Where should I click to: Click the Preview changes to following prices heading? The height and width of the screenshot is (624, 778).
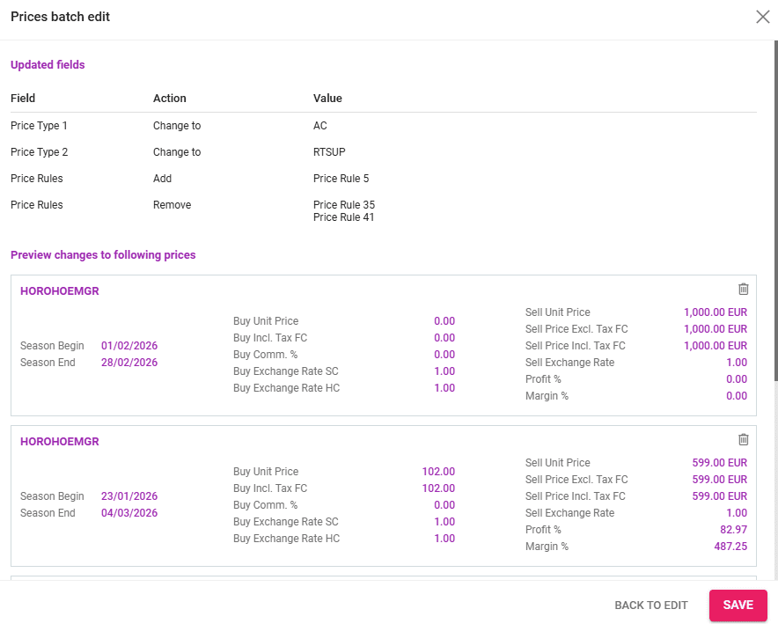pos(103,253)
